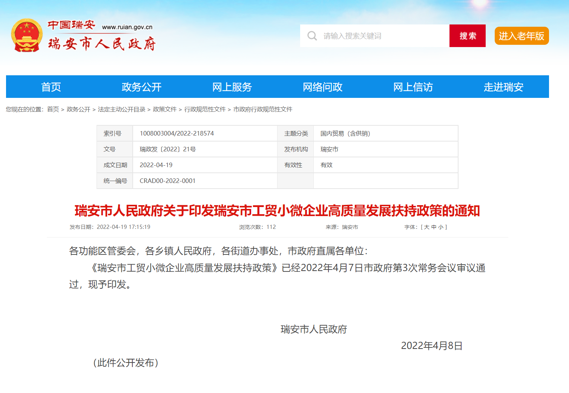Viewport: 569px width, 393px height.
Task: Switch to elderly version via 进入老年版
Action: tap(521, 36)
